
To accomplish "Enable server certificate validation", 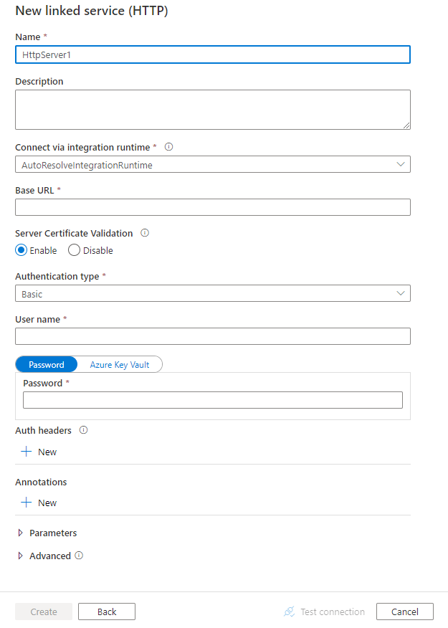I will click(x=21, y=249).
